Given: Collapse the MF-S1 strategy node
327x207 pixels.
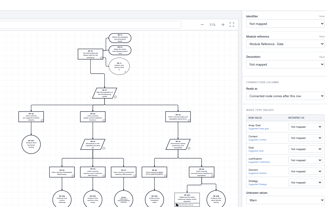Looking at the screenshot, I should coord(115,97).
